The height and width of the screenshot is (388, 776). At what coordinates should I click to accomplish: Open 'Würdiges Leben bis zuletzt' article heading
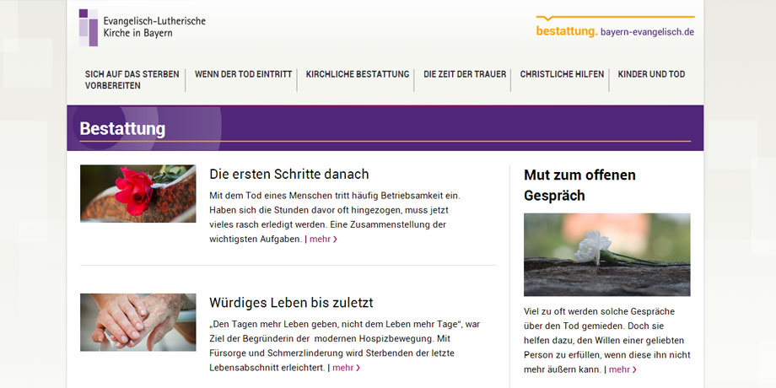pos(291,302)
